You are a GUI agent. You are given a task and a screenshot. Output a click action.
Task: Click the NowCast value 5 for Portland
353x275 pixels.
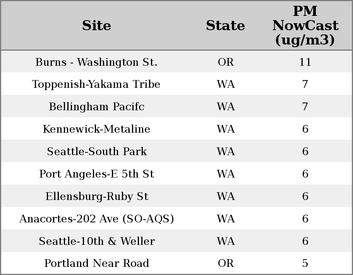point(305,263)
